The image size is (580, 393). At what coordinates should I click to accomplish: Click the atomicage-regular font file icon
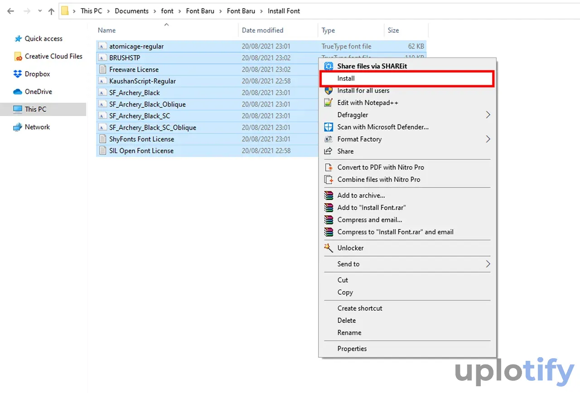pos(102,46)
